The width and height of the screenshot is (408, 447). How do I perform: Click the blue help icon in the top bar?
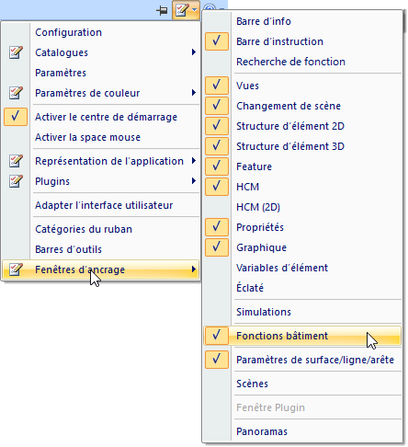coord(210,8)
